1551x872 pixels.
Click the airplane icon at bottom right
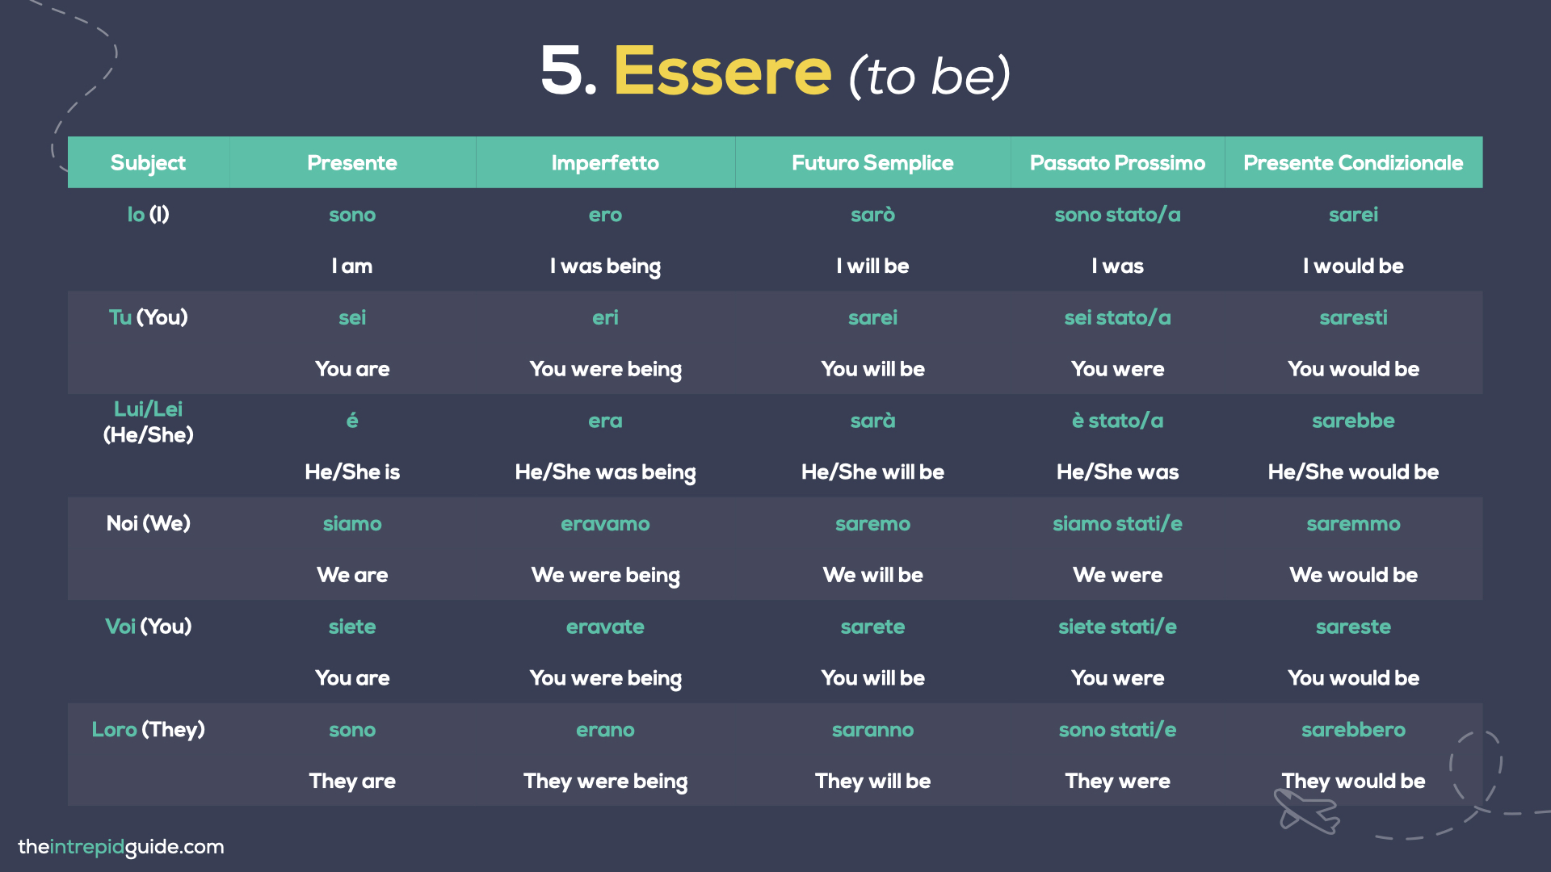tap(1306, 811)
